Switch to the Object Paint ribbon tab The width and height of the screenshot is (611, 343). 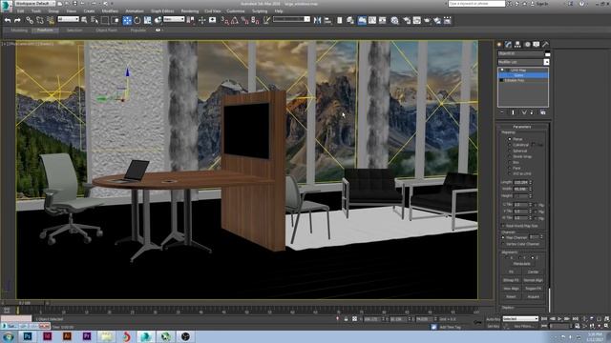click(x=106, y=30)
